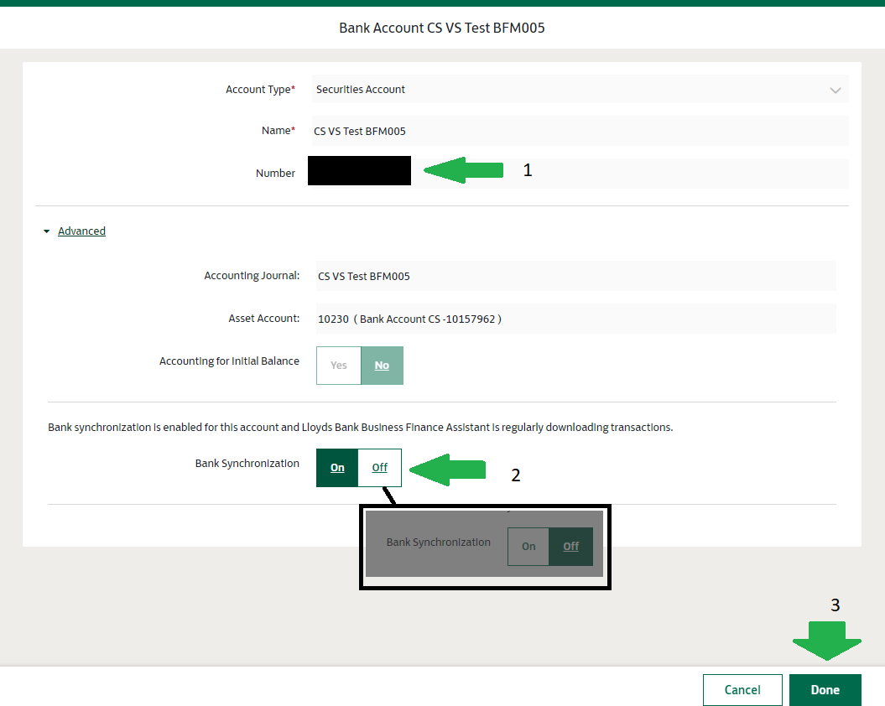Click On in the grey preview inset
885x706 pixels.
click(x=528, y=547)
